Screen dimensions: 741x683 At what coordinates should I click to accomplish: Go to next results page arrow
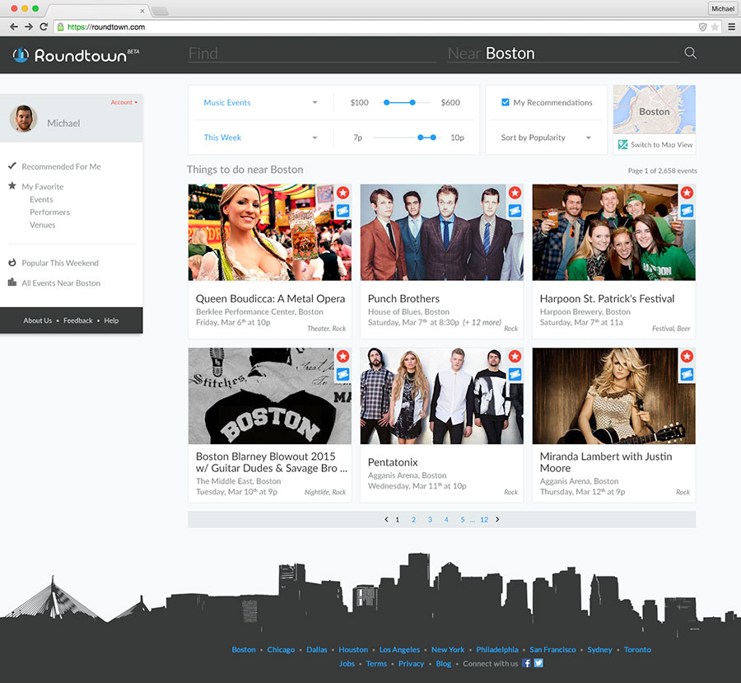click(497, 519)
